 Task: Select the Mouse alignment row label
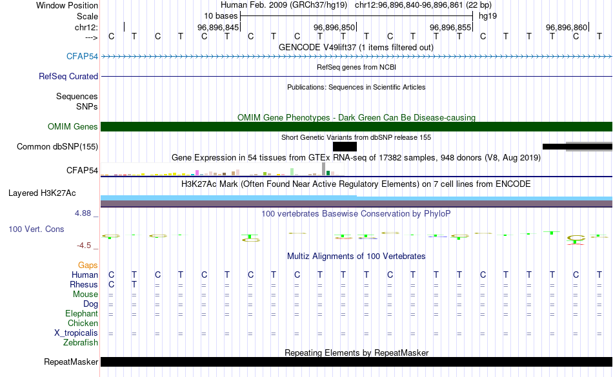coord(85,295)
